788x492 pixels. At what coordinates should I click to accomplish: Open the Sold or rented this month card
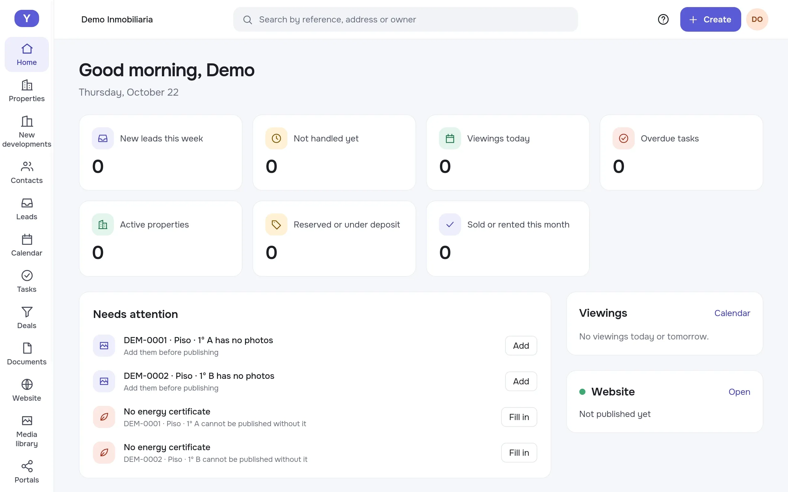click(508, 239)
